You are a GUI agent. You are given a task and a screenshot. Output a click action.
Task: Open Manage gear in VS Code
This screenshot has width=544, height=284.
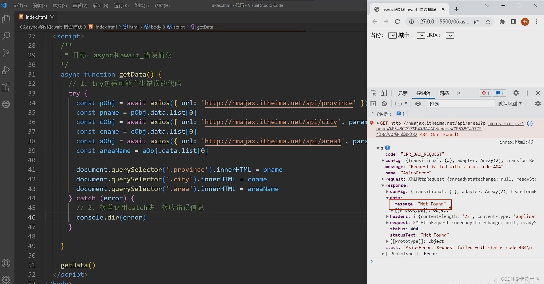click(x=6, y=279)
